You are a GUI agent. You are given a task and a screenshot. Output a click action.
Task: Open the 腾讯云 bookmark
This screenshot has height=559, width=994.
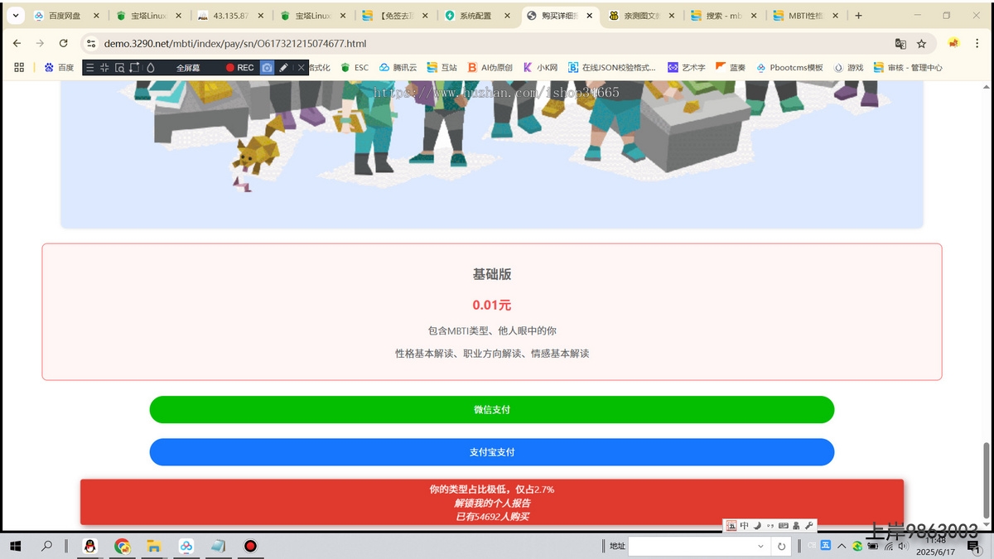pos(399,68)
